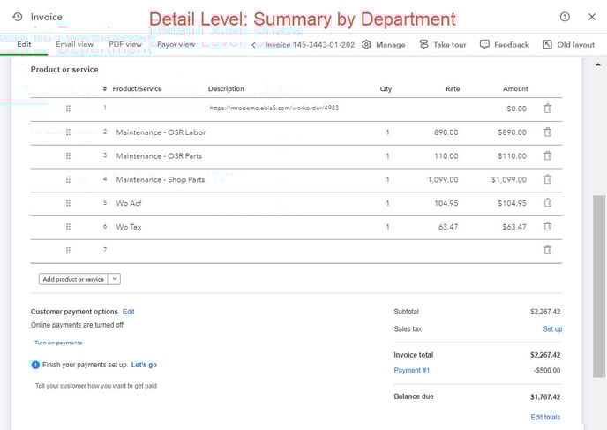Click Maintenance - OSR Parts product cell
The width and height of the screenshot is (607, 430).
[159, 156]
